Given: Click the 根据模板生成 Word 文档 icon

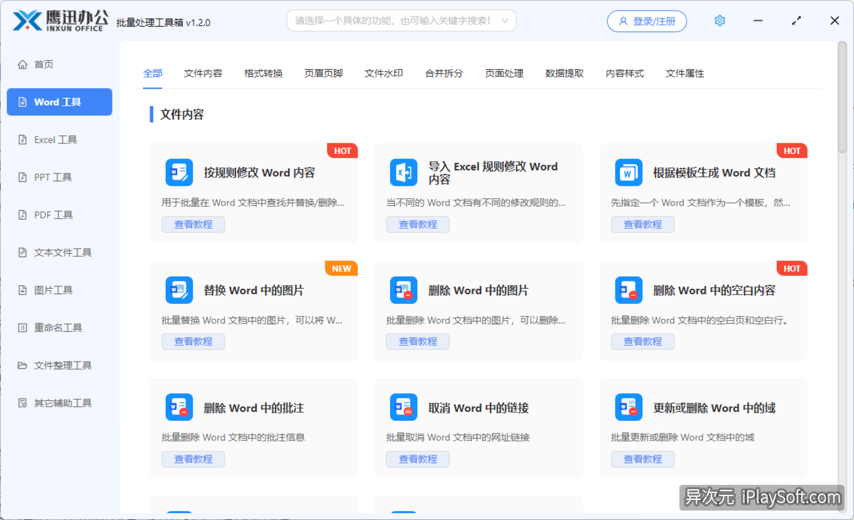Looking at the screenshot, I should (629, 173).
